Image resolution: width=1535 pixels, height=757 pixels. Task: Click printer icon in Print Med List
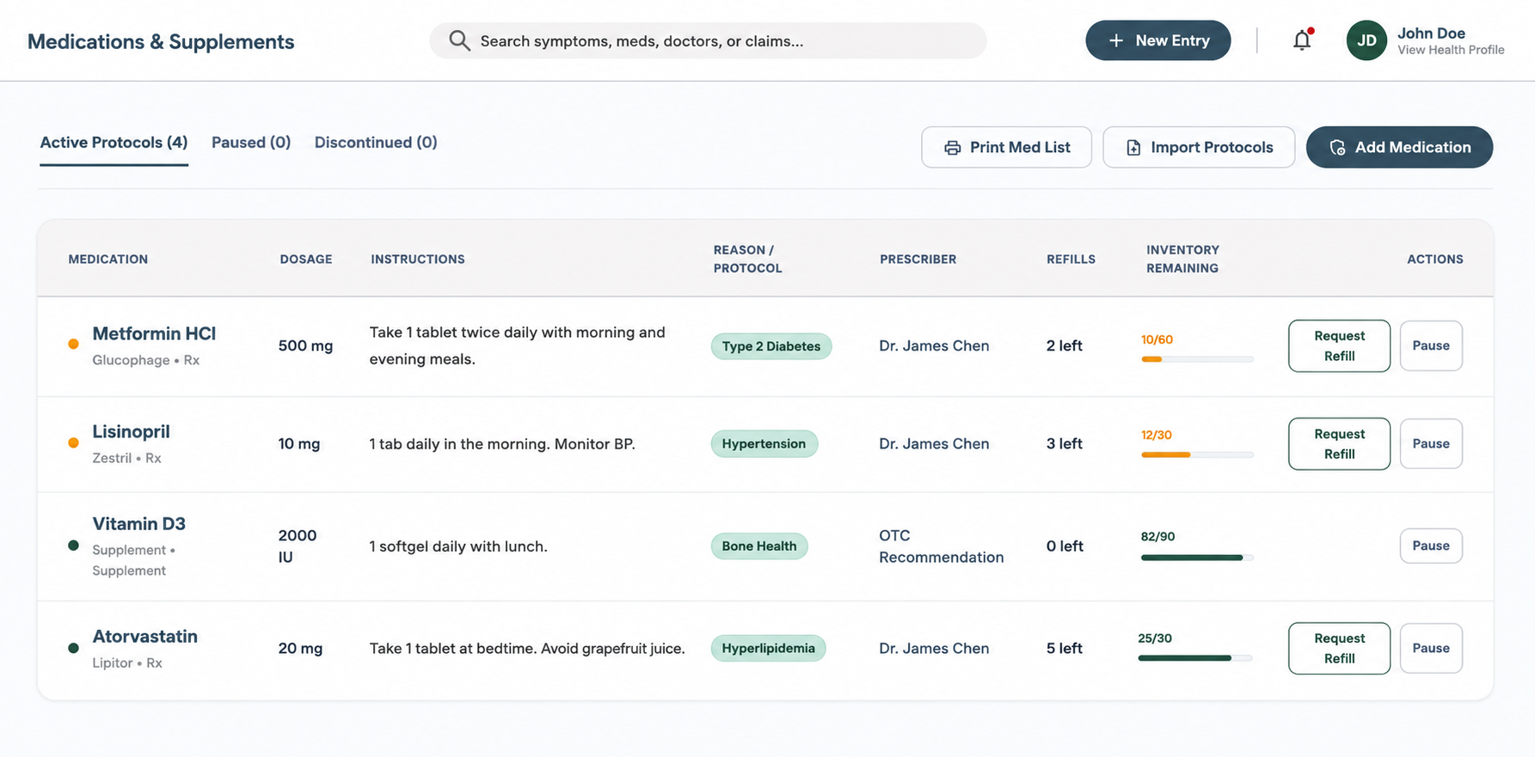(x=952, y=148)
